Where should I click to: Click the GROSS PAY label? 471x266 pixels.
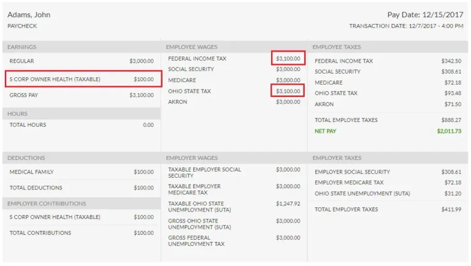pos(24,95)
